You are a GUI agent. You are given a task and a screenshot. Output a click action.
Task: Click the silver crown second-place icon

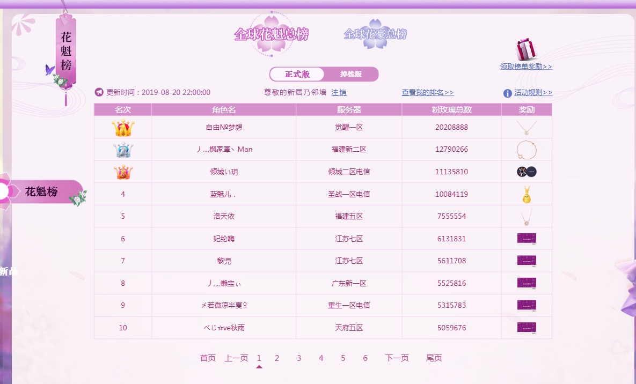pos(123,150)
